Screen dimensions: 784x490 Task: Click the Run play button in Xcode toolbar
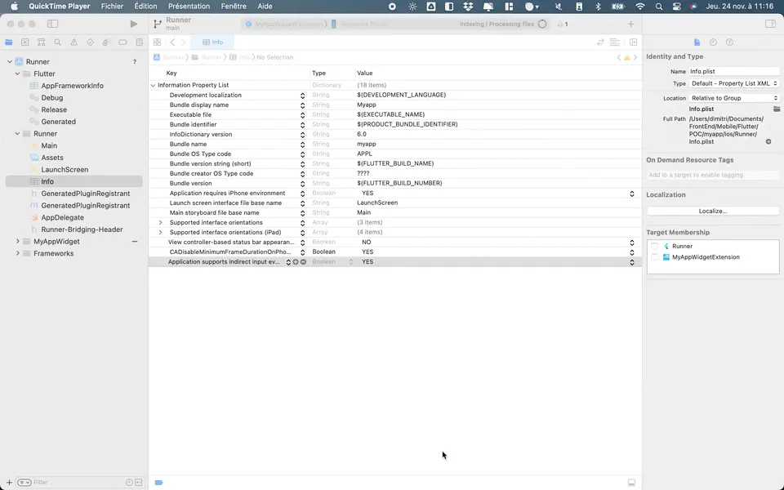(x=133, y=24)
